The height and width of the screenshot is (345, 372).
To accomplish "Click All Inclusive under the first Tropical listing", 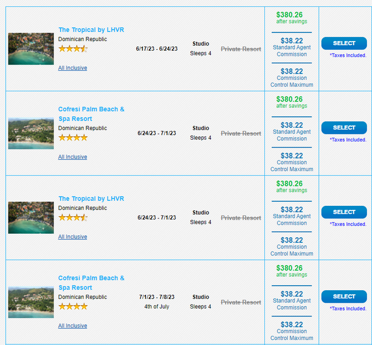I will pyautogui.click(x=72, y=68).
